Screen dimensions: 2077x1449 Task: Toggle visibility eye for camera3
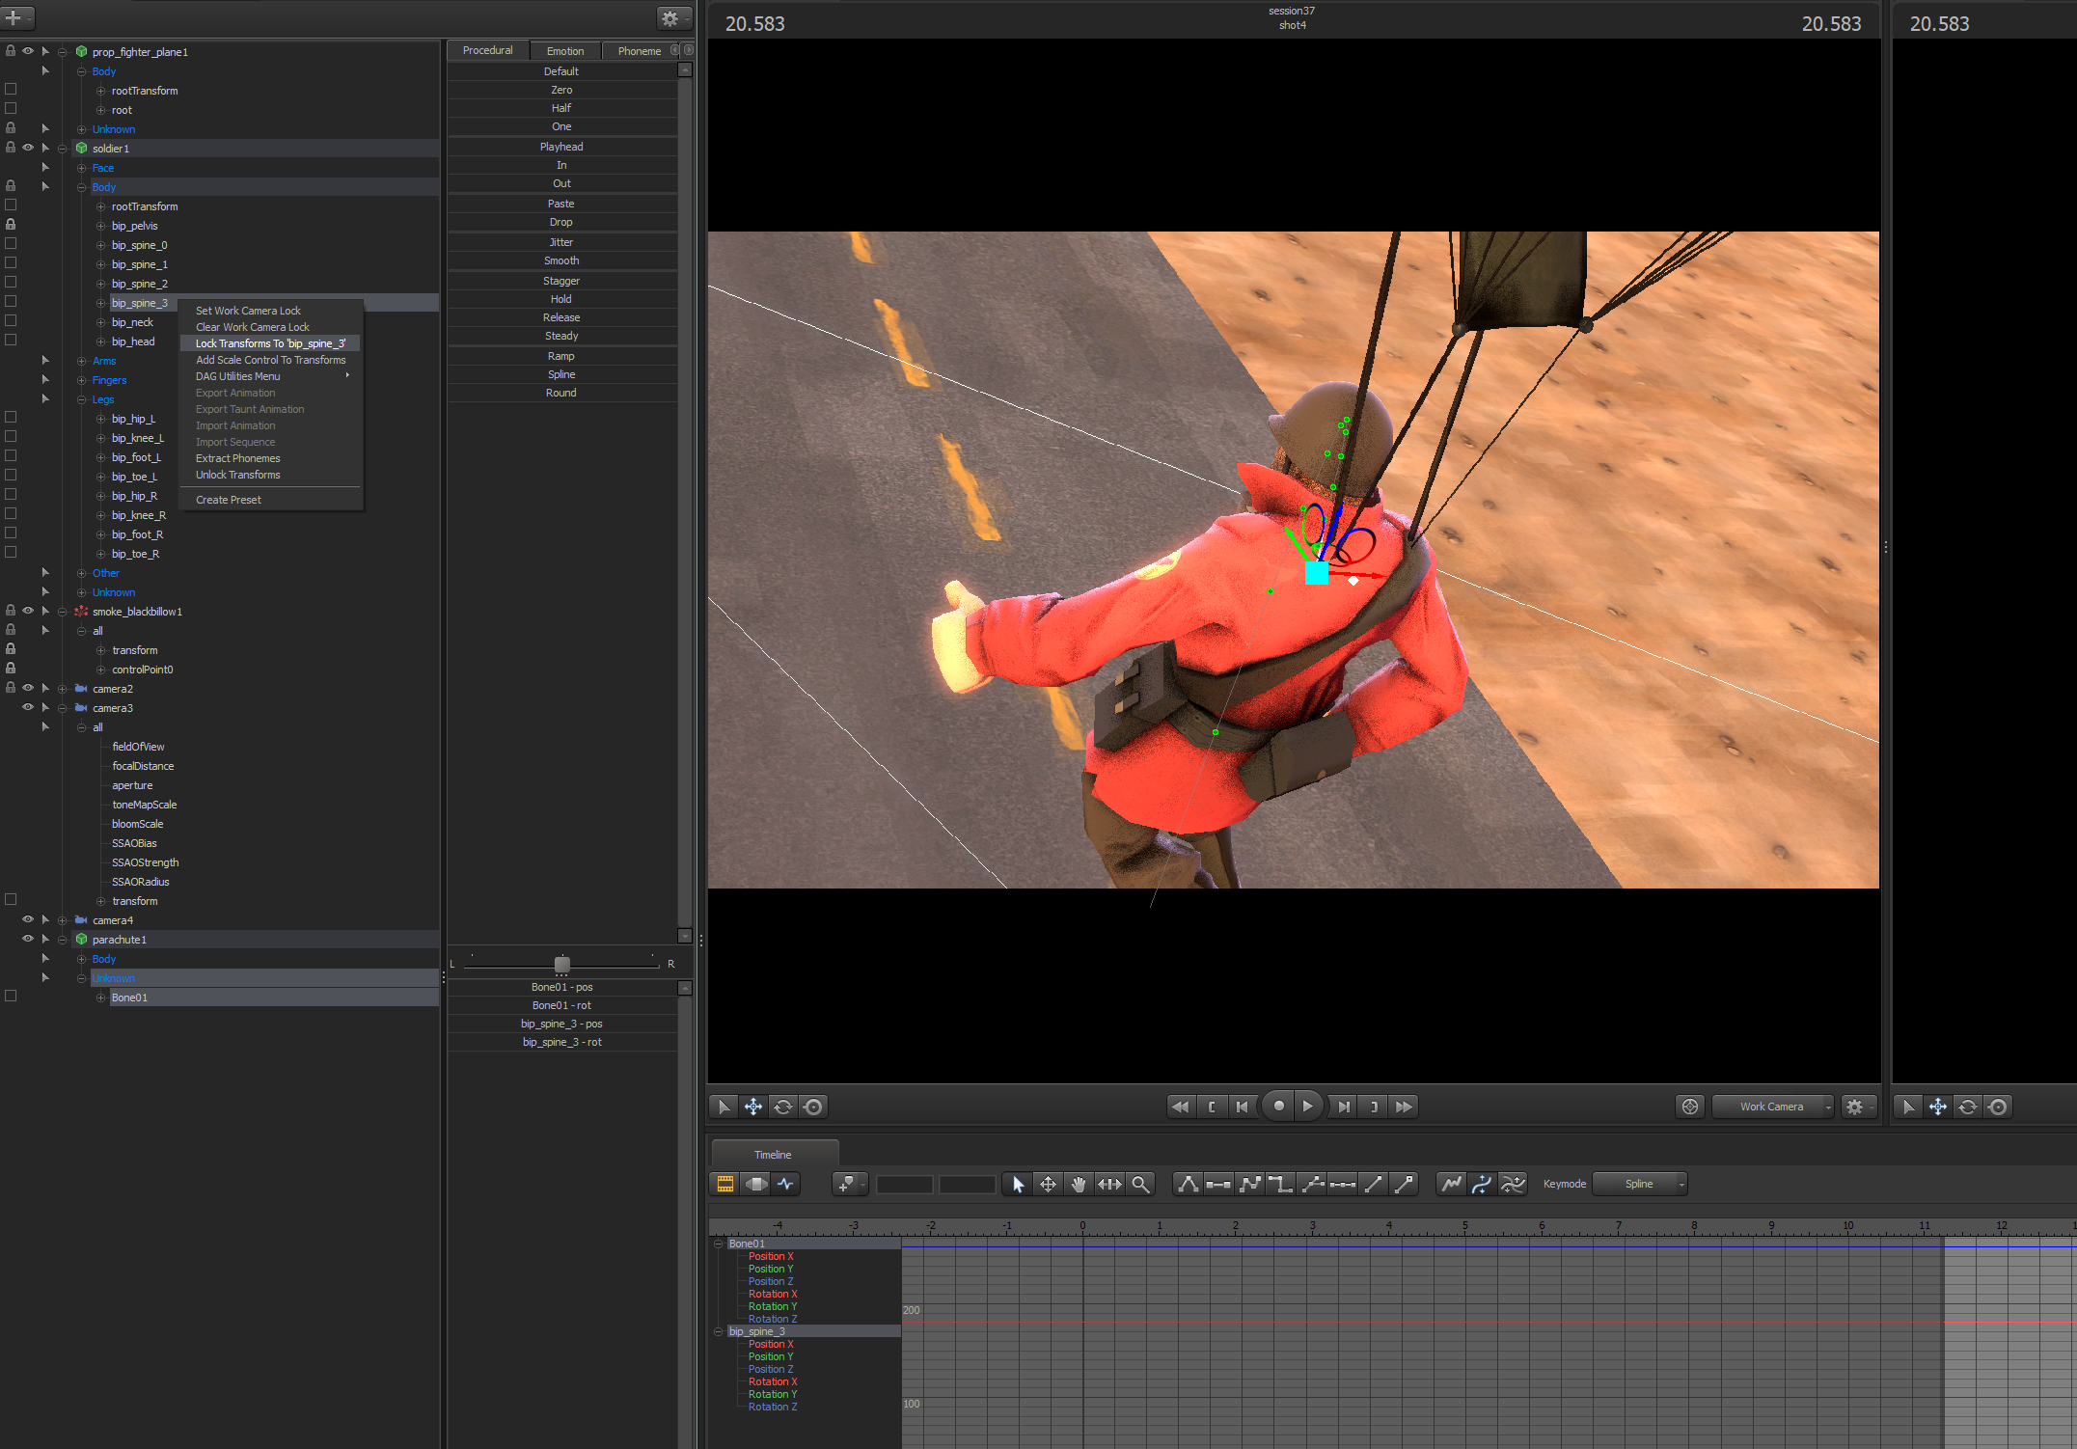point(28,707)
